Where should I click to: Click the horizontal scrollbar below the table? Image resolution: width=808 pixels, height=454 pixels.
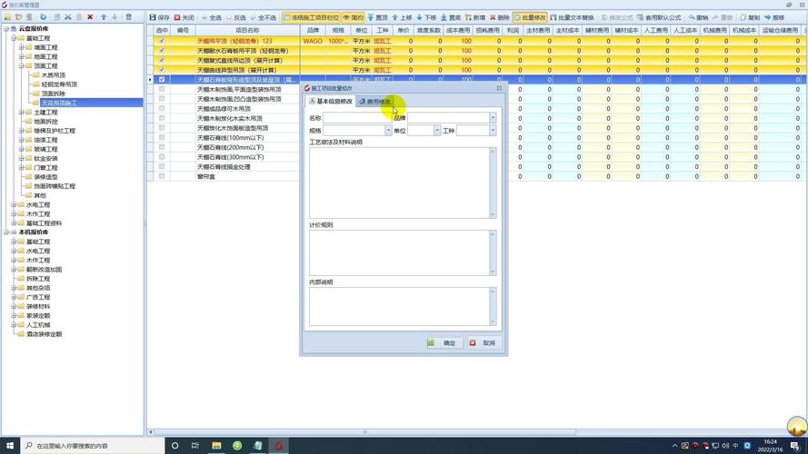point(364,432)
